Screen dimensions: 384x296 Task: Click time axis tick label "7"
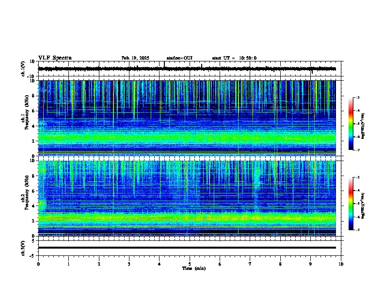pos(250,264)
